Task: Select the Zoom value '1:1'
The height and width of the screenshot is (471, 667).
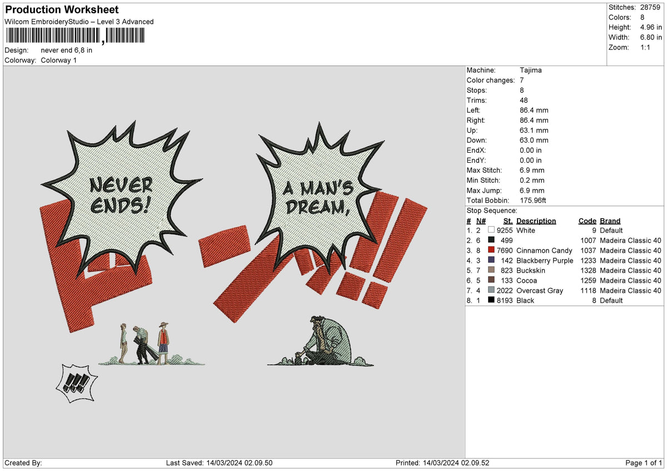Action: (645, 47)
